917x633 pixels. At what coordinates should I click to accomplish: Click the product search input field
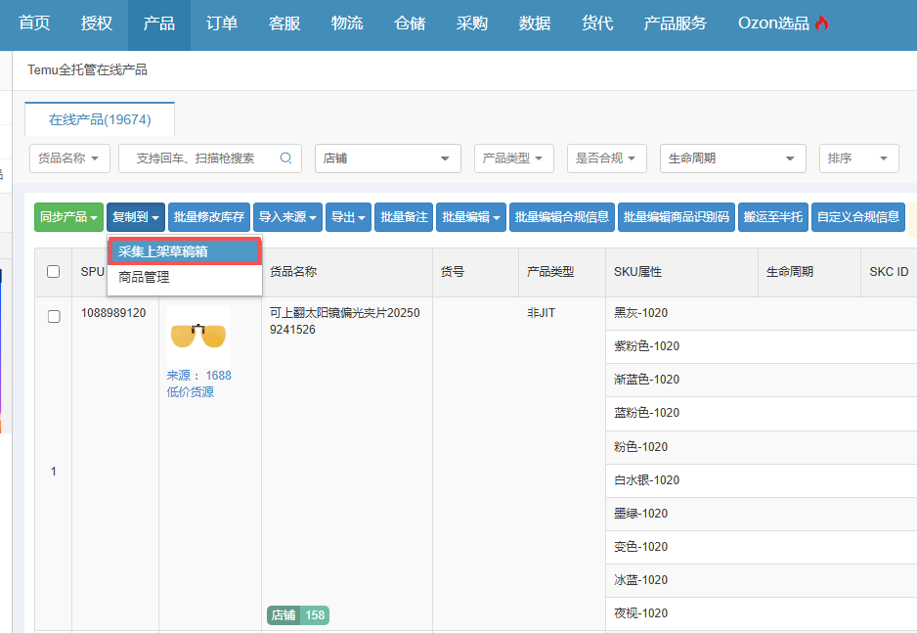coord(200,158)
